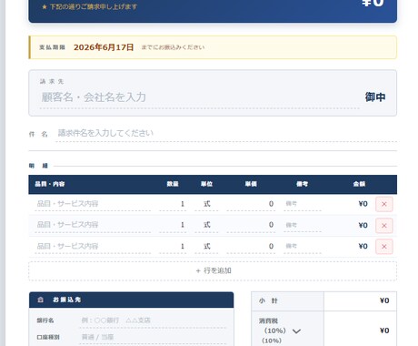Focus the 銀行名 bank name field
418x346 pixels.
tap(153, 321)
